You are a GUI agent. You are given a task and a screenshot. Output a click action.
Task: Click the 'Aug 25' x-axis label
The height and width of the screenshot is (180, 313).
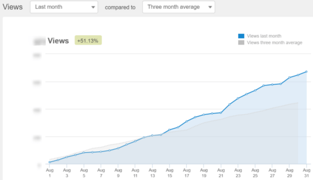255,173
